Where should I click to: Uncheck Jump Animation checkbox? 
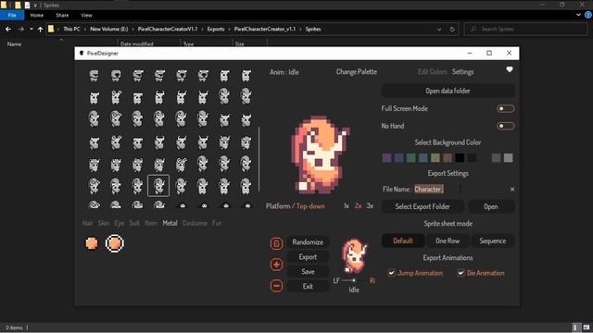tap(391, 273)
